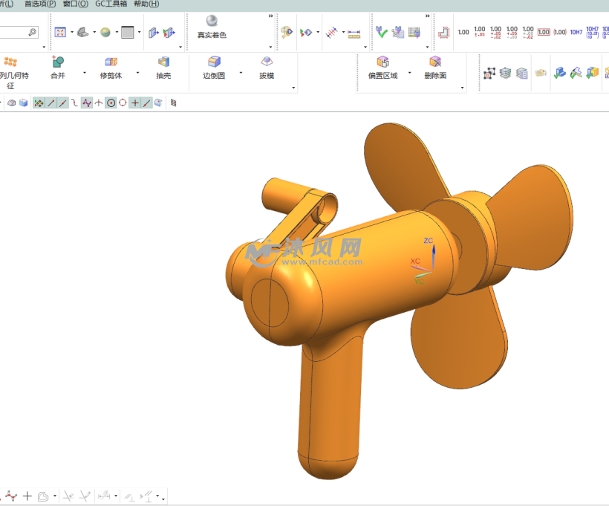Open the GC Toolkit (GC工具箱) menu
This screenshot has width=609, height=506.
click(x=111, y=4)
